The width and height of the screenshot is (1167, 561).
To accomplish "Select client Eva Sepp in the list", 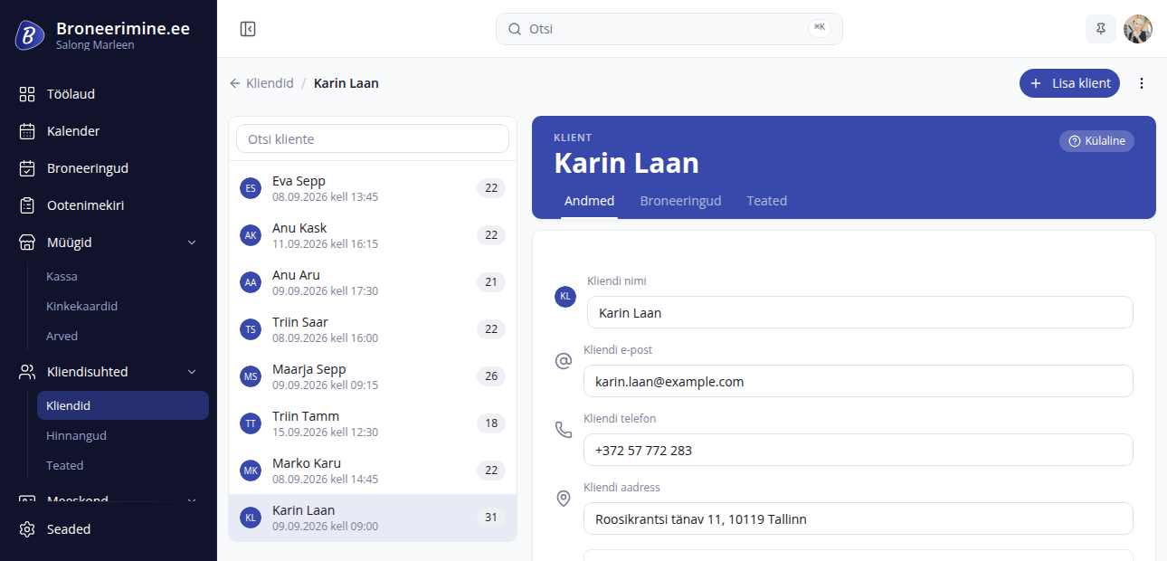I will click(373, 188).
